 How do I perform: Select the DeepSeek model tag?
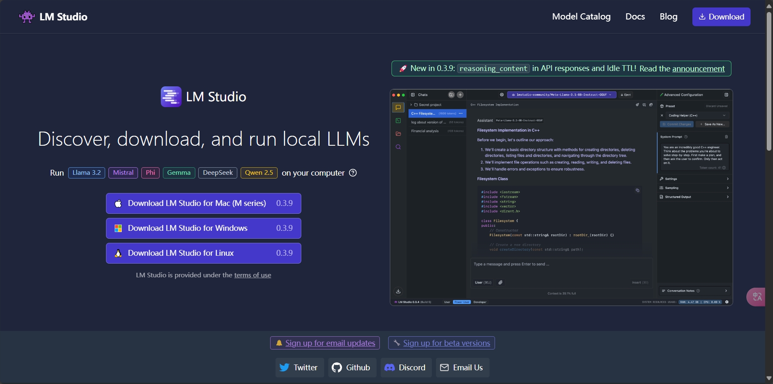pyautogui.click(x=218, y=173)
